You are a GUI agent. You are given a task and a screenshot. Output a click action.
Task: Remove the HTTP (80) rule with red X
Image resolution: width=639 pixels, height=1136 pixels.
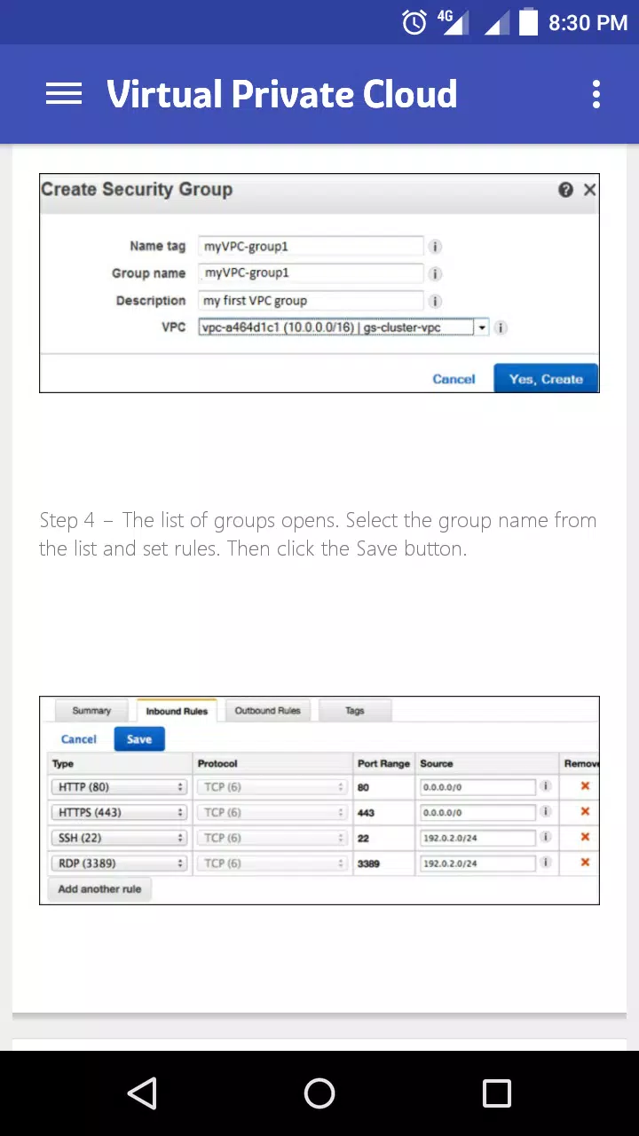(x=585, y=786)
